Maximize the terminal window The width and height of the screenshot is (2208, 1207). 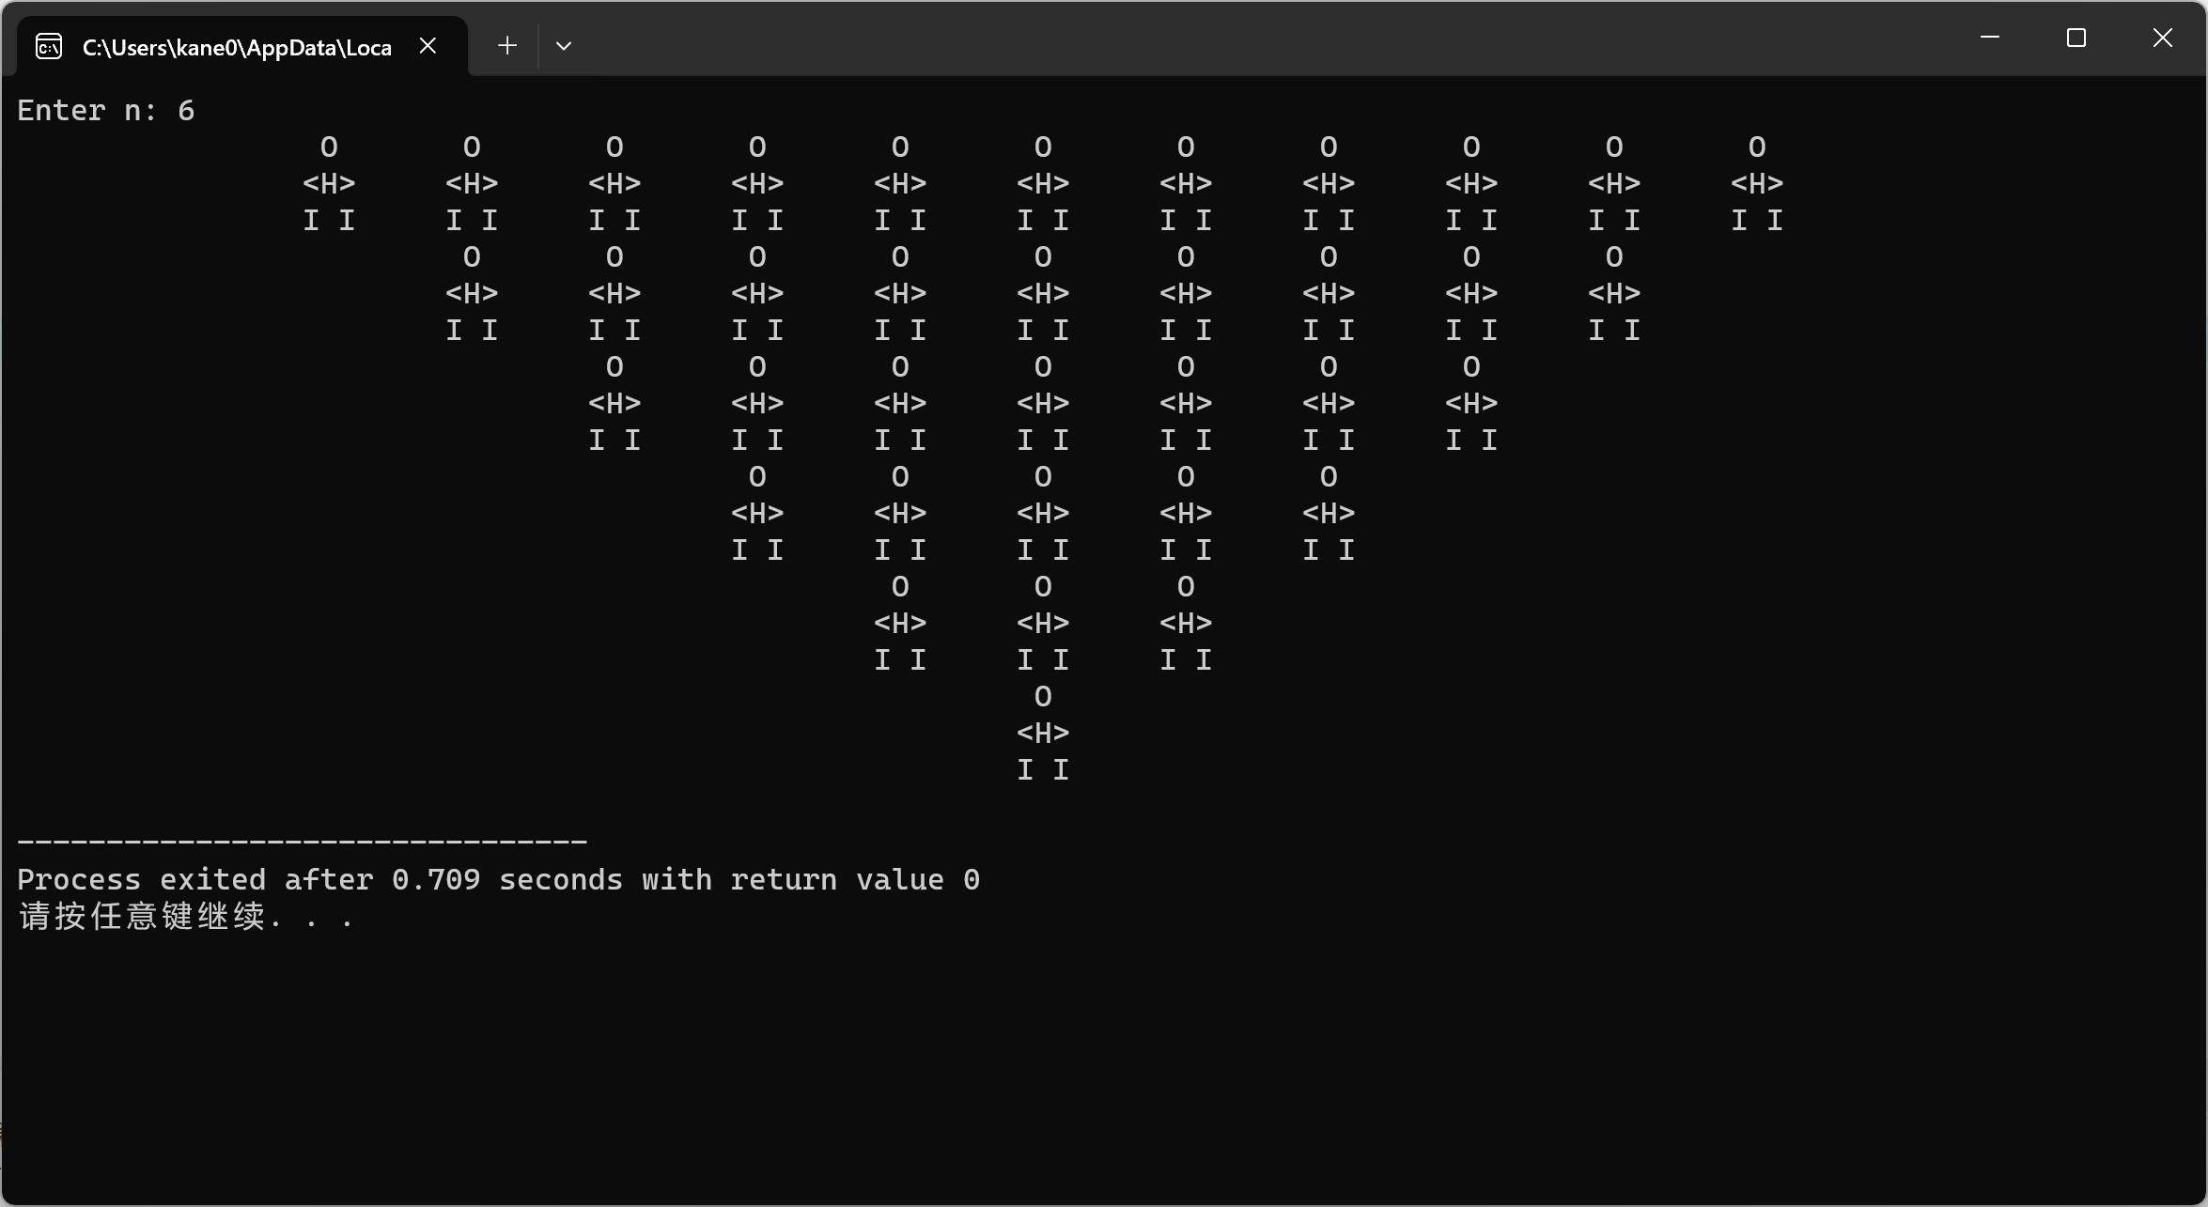(2076, 39)
